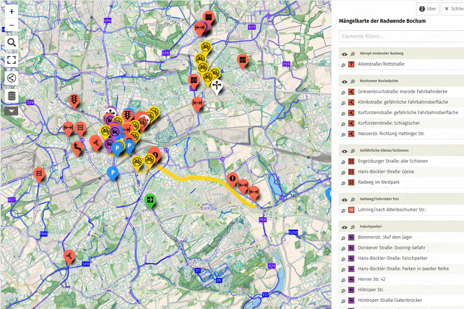The height and width of the screenshot is (309, 464).
Task: Click the Über info button
Action: click(x=428, y=9)
